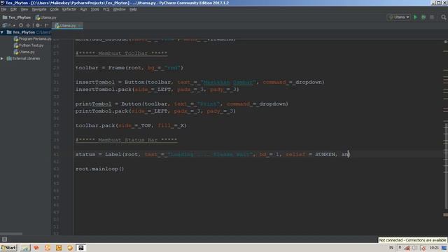Image resolution: width=448 pixels, height=252 pixels.
Task: Click the Project panel horizontal scrollbar
Action: (11, 234)
